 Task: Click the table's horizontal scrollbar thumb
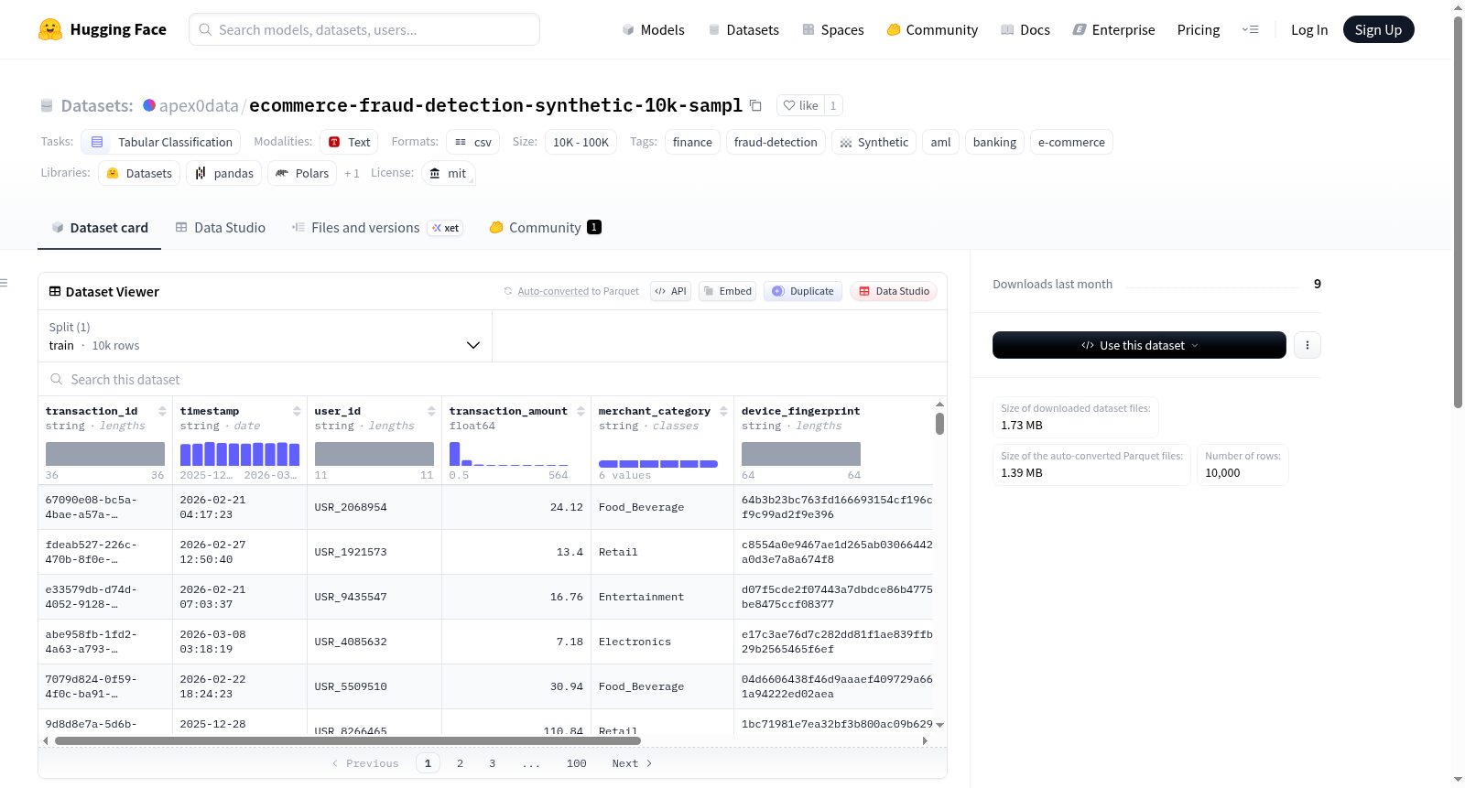point(348,740)
